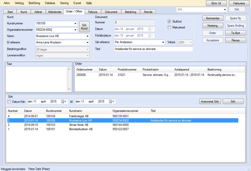Click the Avancerat Sök button
The width and height of the screenshot is (251, 171).
(x=210, y=101)
